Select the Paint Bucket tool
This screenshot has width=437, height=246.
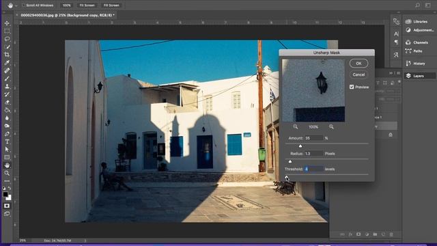tap(7, 110)
